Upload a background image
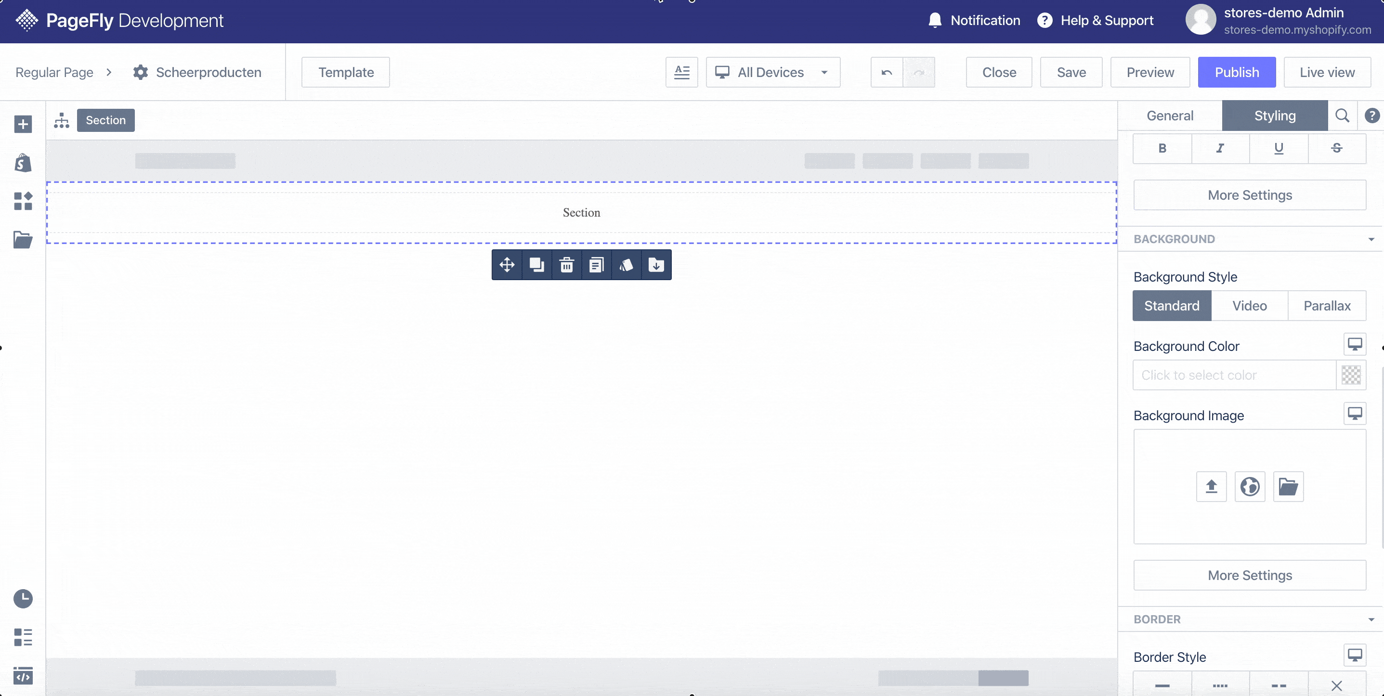Image resolution: width=1384 pixels, height=696 pixels. point(1211,487)
